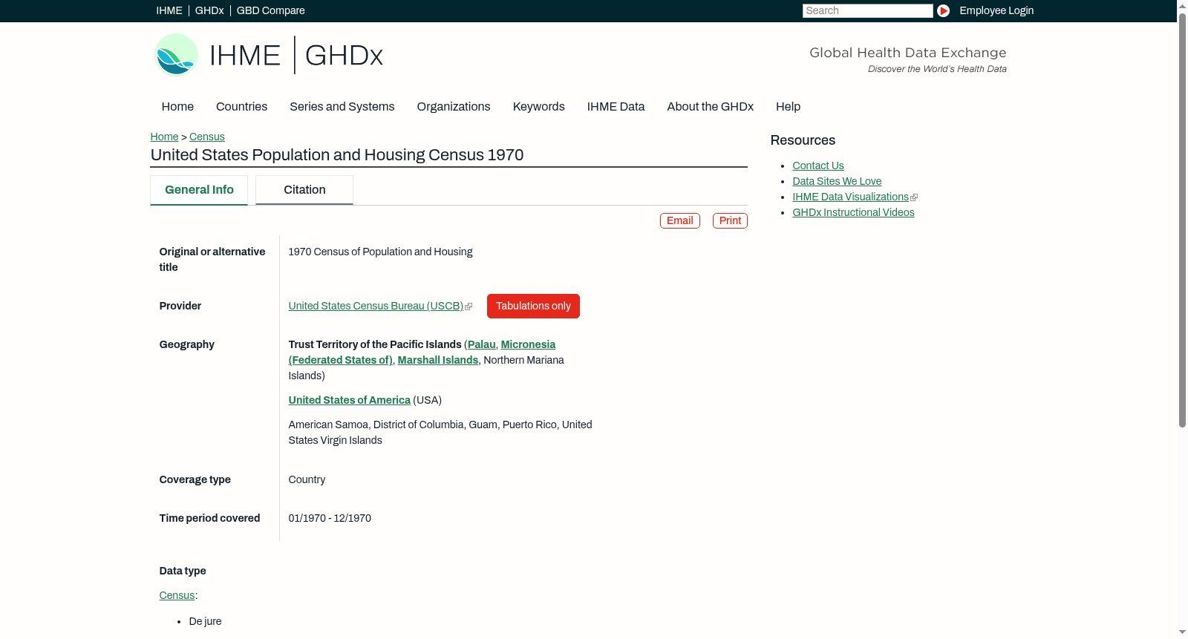Click the Tabulations only red badge
The width and height of the screenshot is (1188, 639).
coord(533,306)
